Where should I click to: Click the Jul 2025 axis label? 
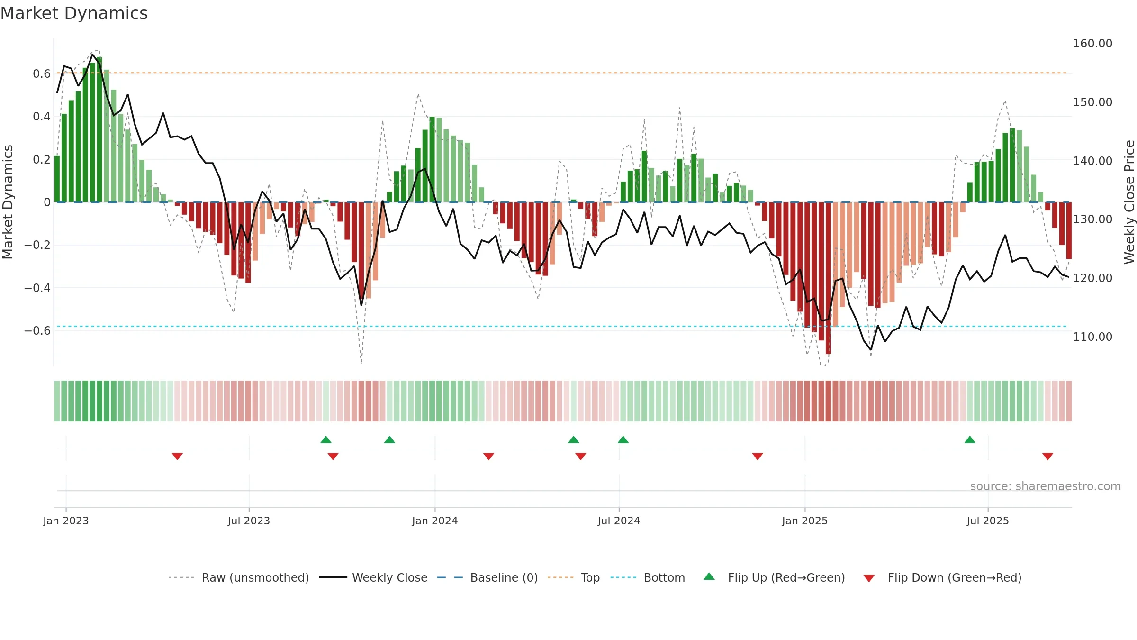[988, 521]
